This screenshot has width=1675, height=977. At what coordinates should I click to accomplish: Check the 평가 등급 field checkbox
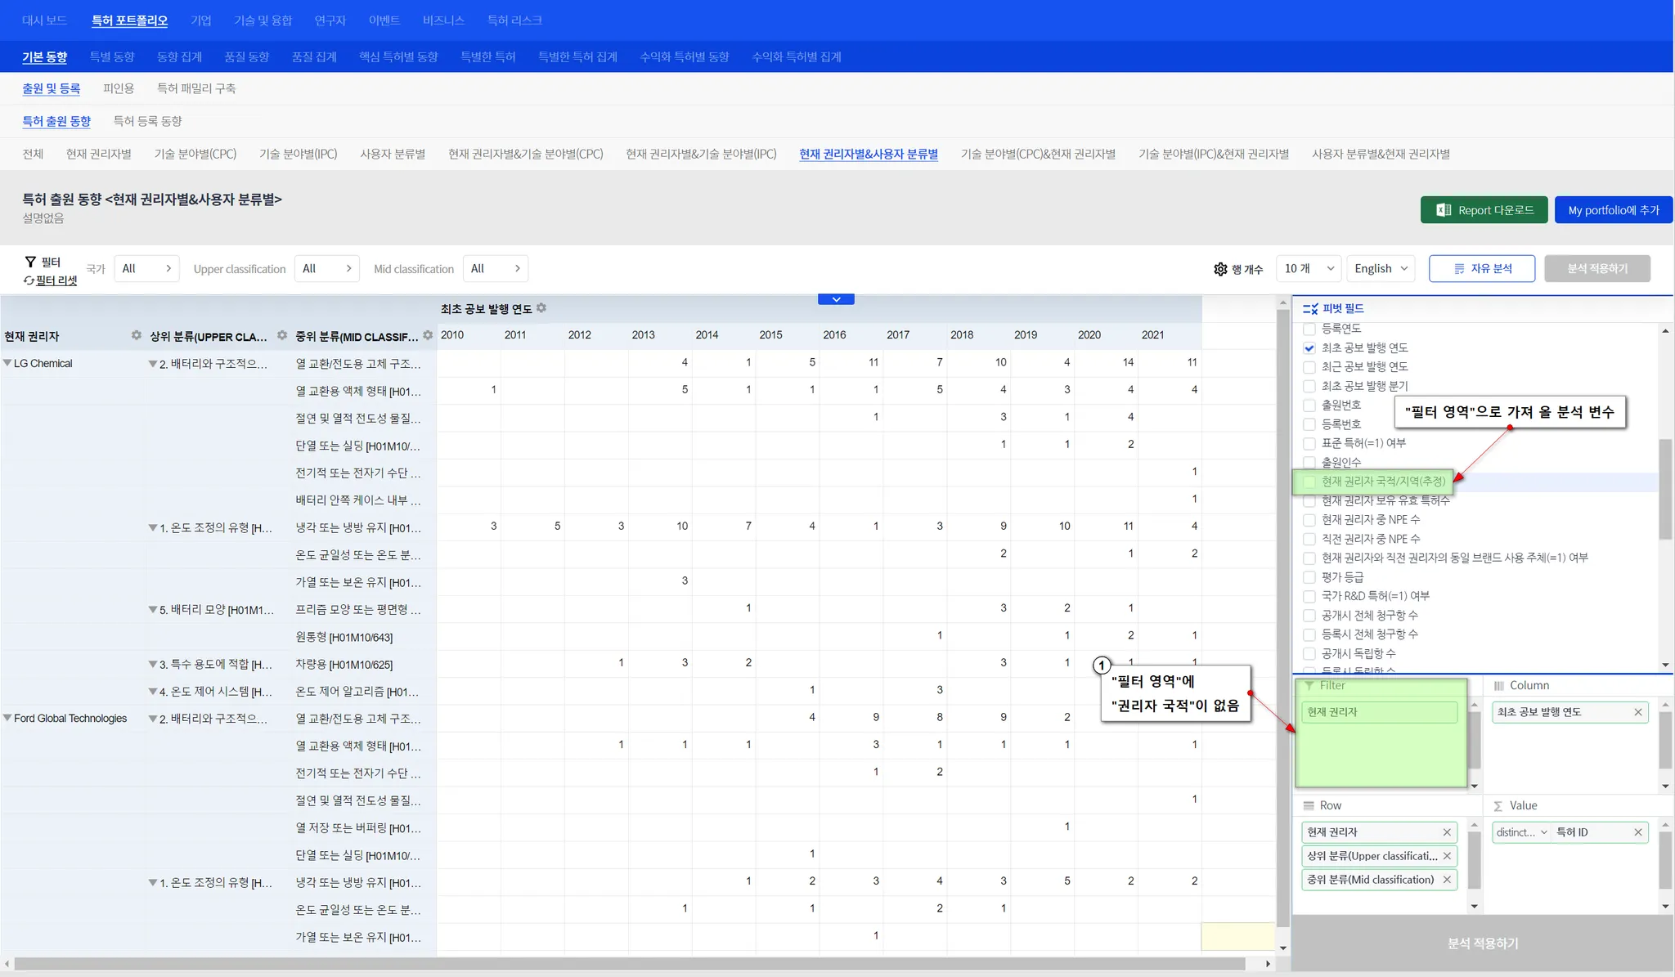(x=1309, y=577)
